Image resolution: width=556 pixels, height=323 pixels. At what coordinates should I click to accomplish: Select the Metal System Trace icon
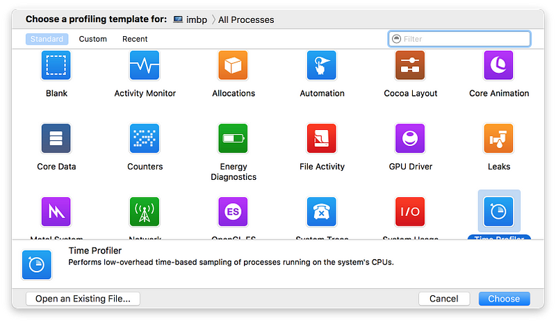click(56, 212)
